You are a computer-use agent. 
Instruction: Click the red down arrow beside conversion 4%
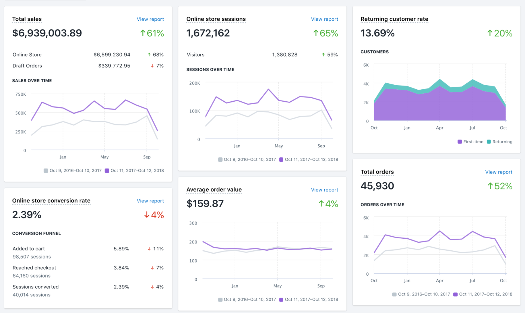click(146, 215)
